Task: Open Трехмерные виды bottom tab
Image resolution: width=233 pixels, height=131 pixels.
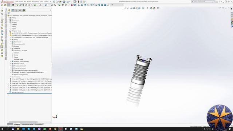Action: tap(27, 124)
